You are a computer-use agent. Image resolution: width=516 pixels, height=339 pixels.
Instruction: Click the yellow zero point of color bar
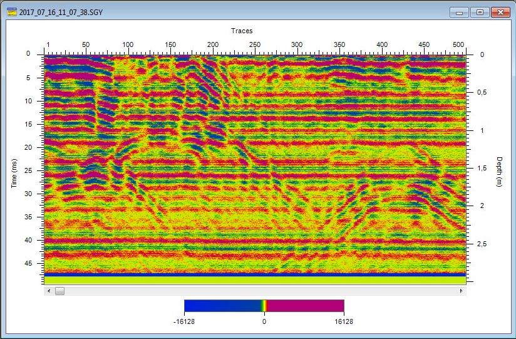[x=264, y=306]
